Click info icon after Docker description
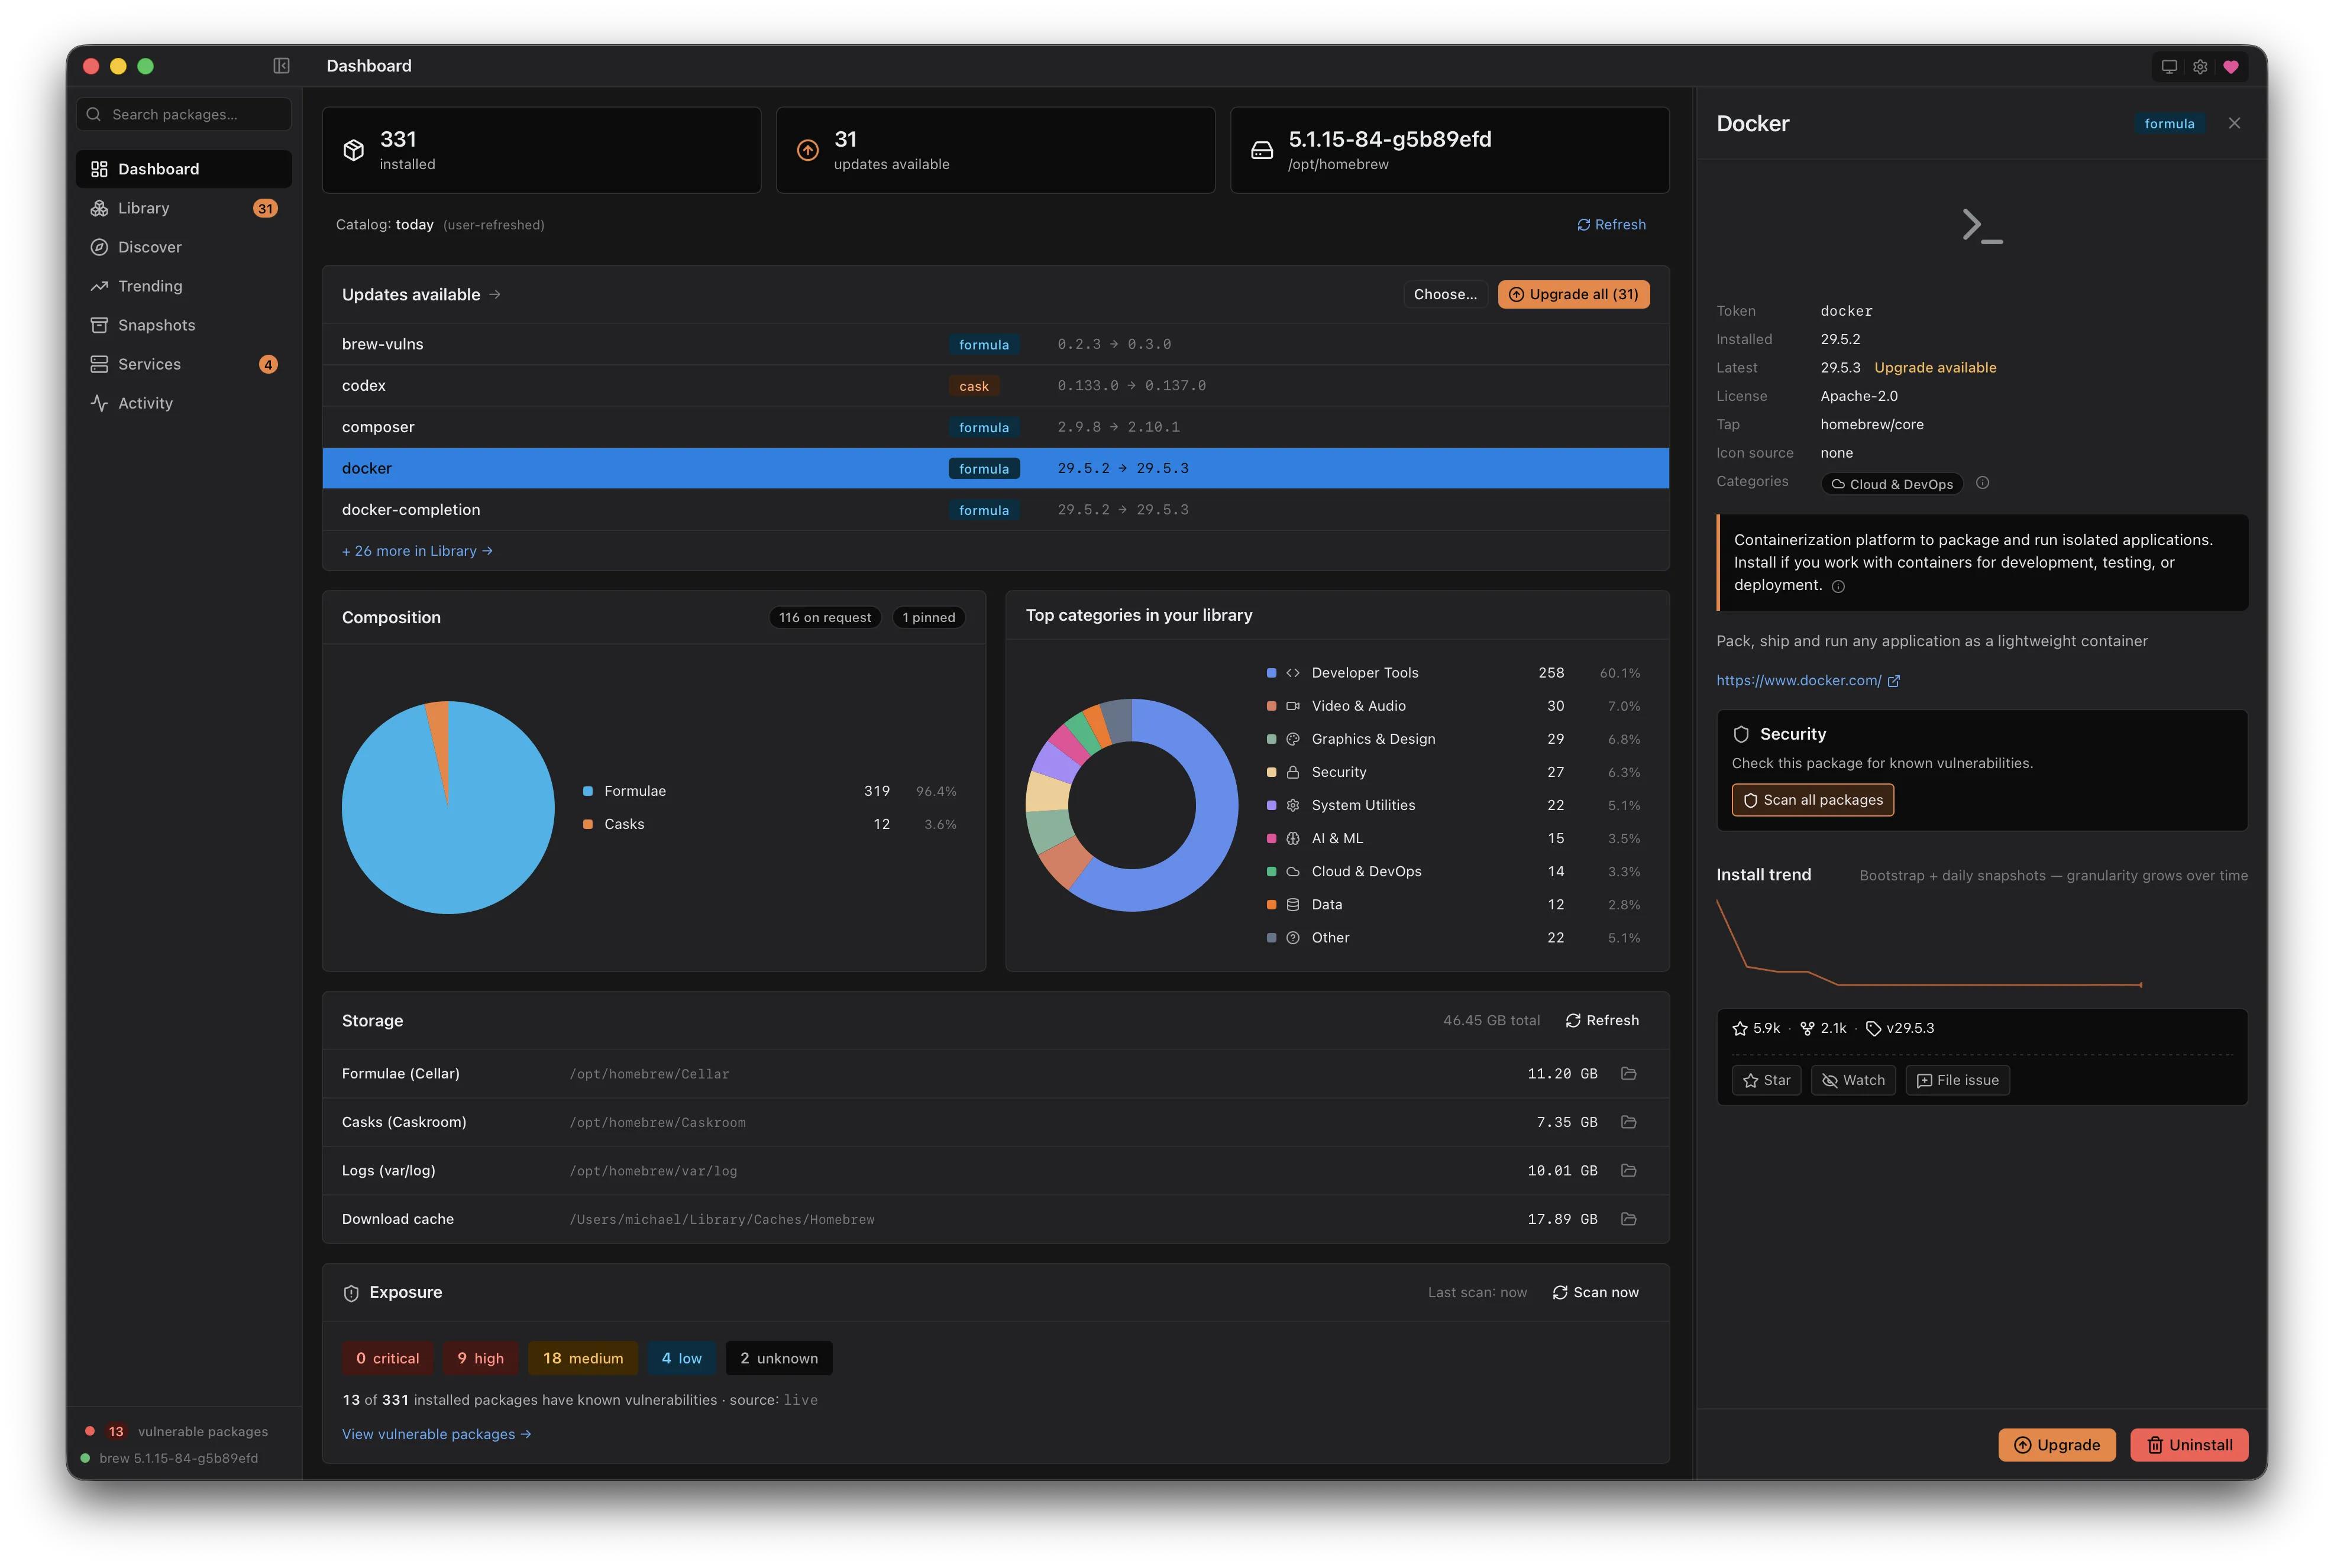The image size is (2334, 1568). click(x=1838, y=587)
